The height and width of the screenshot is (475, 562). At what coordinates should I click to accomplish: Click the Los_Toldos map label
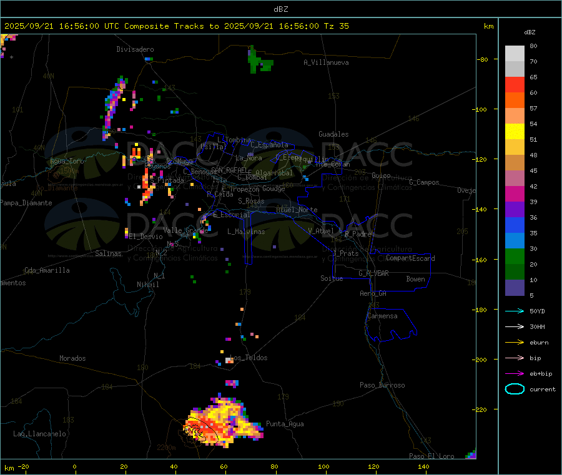[x=249, y=358]
